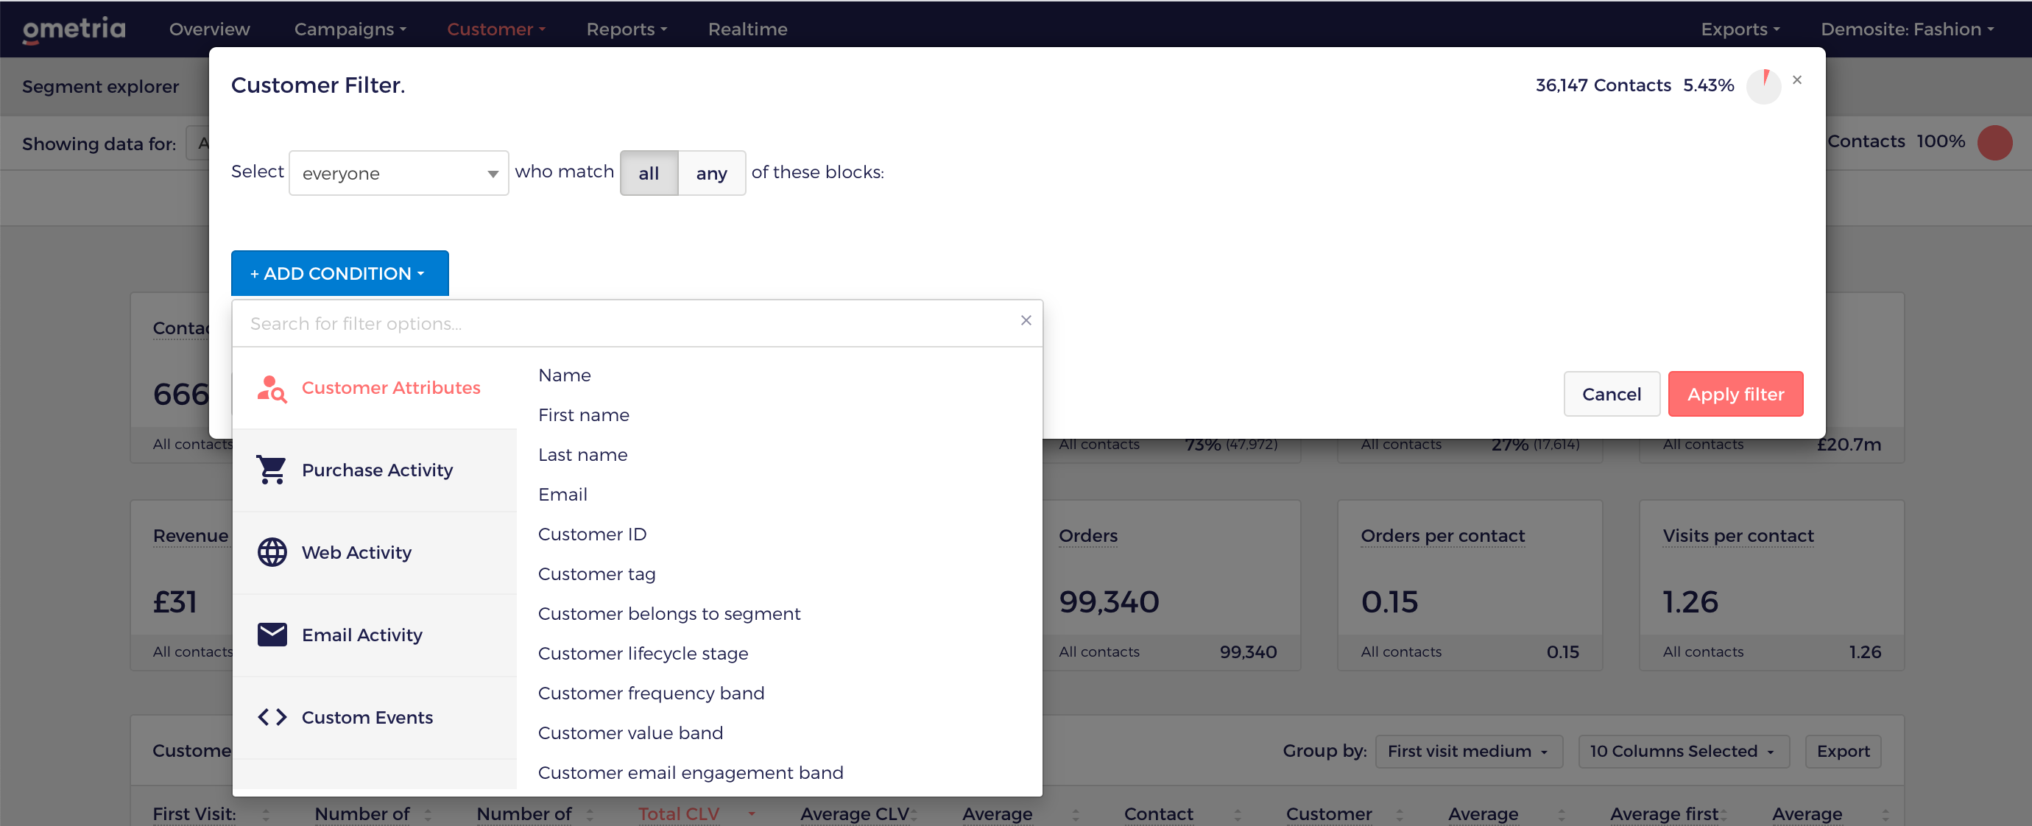Go to the Overview page
This screenshot has height=826, width=2032.
209,29
